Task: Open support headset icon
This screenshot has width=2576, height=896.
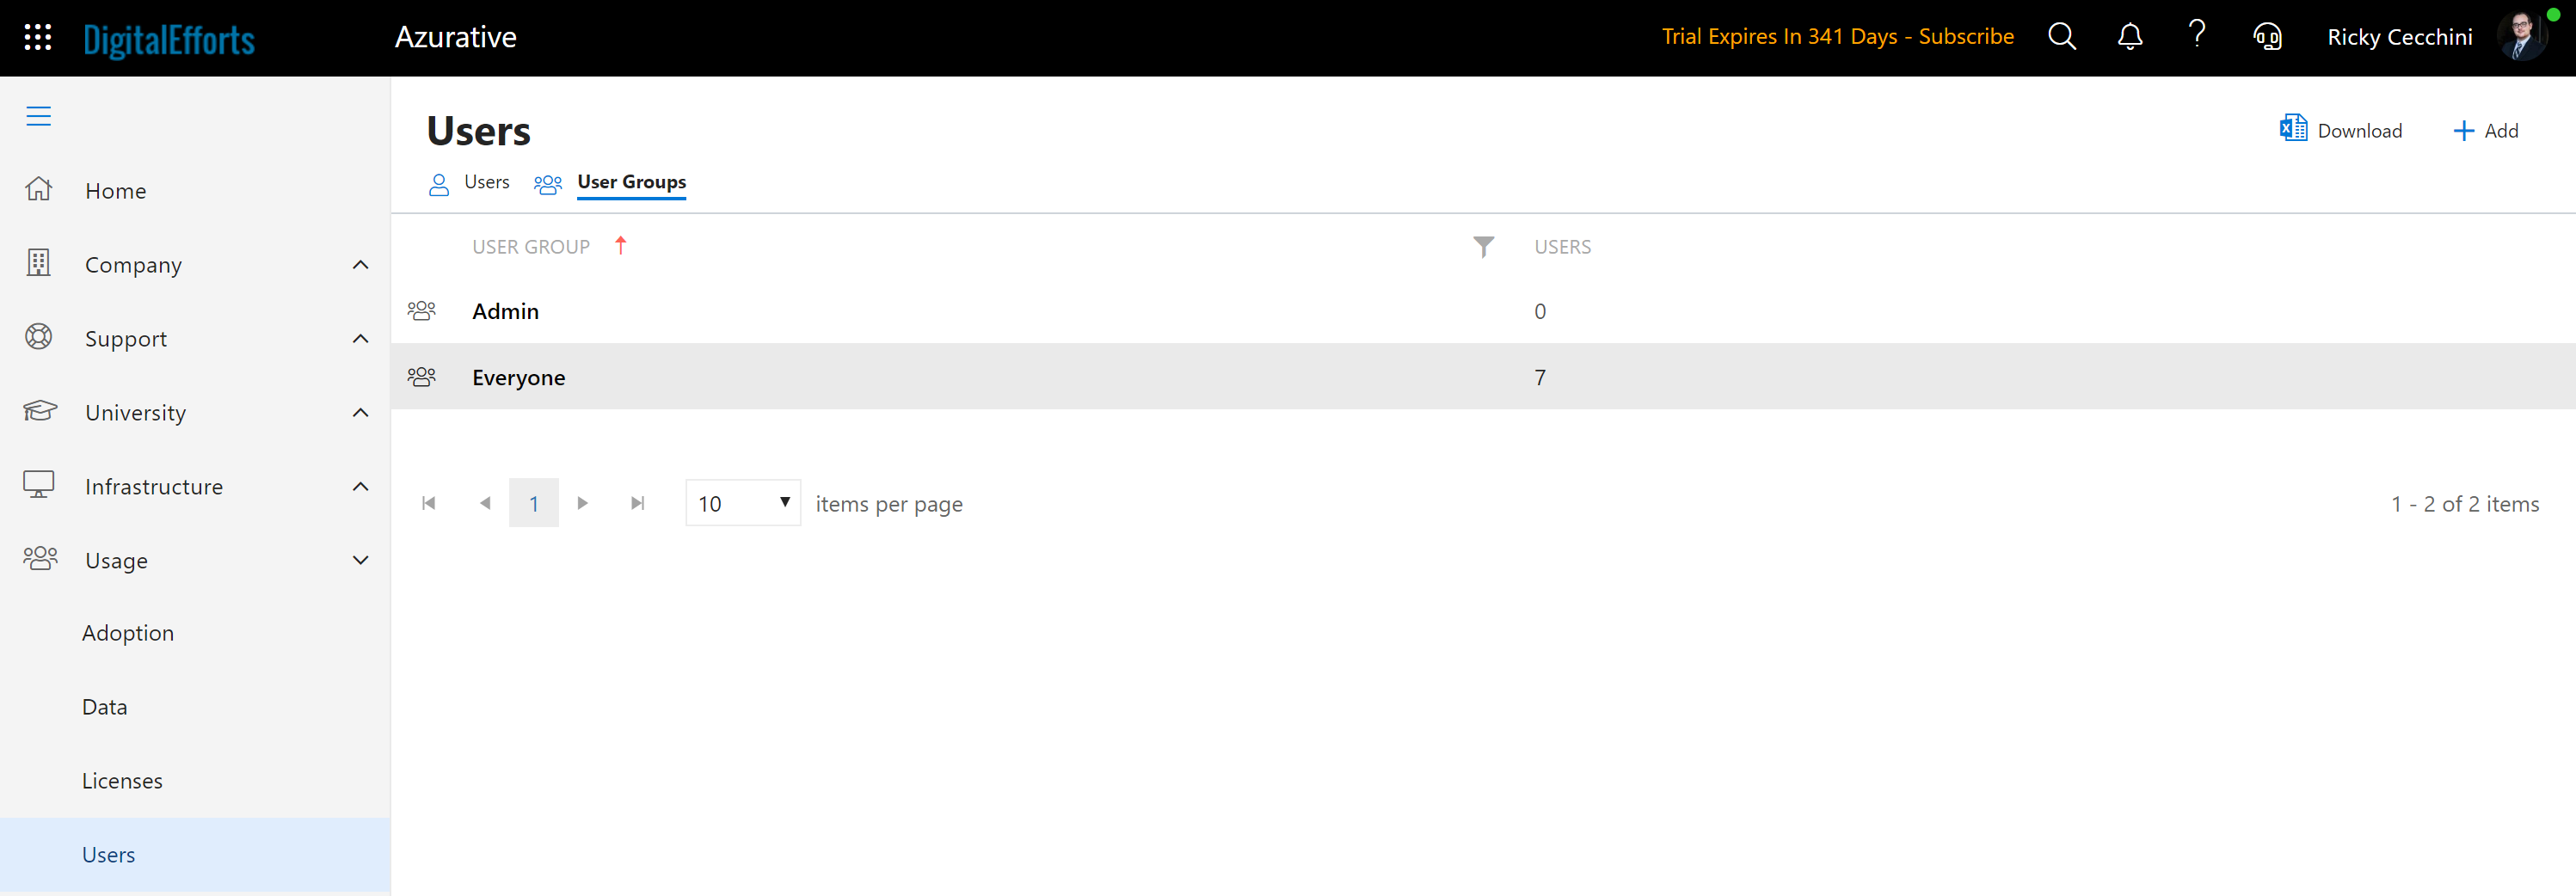Action: coord(2267,37)
